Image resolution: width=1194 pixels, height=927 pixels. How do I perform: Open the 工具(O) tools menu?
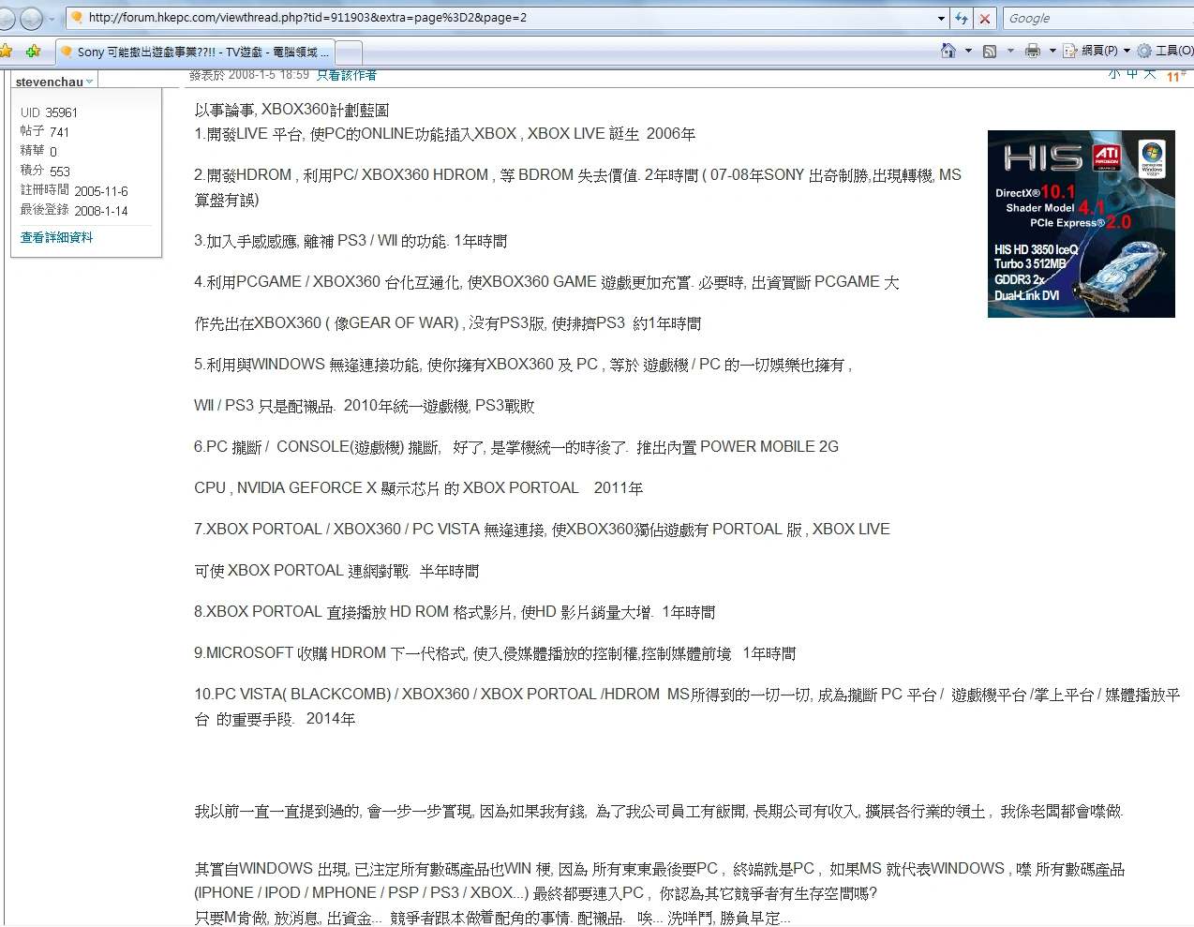[1165, 51]
